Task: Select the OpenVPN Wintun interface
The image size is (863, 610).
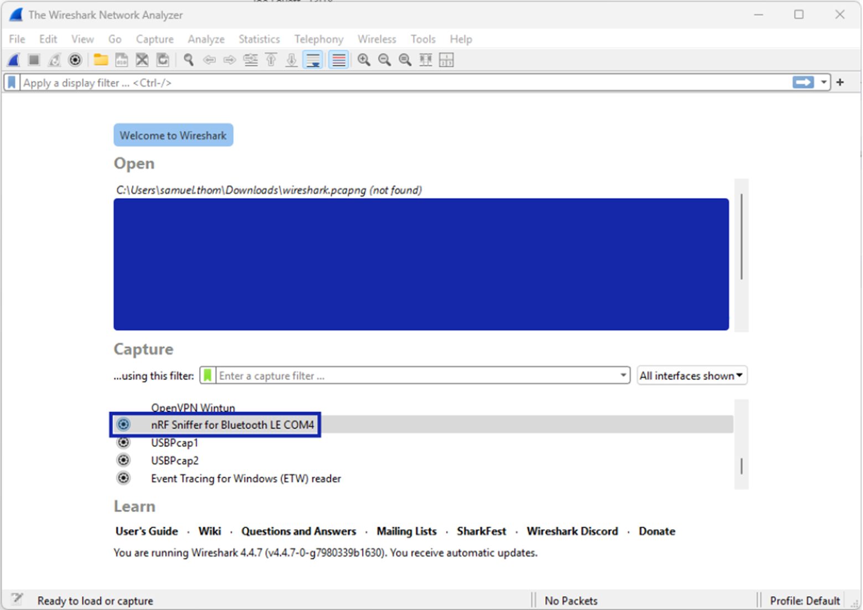Action: pos(193,408)
